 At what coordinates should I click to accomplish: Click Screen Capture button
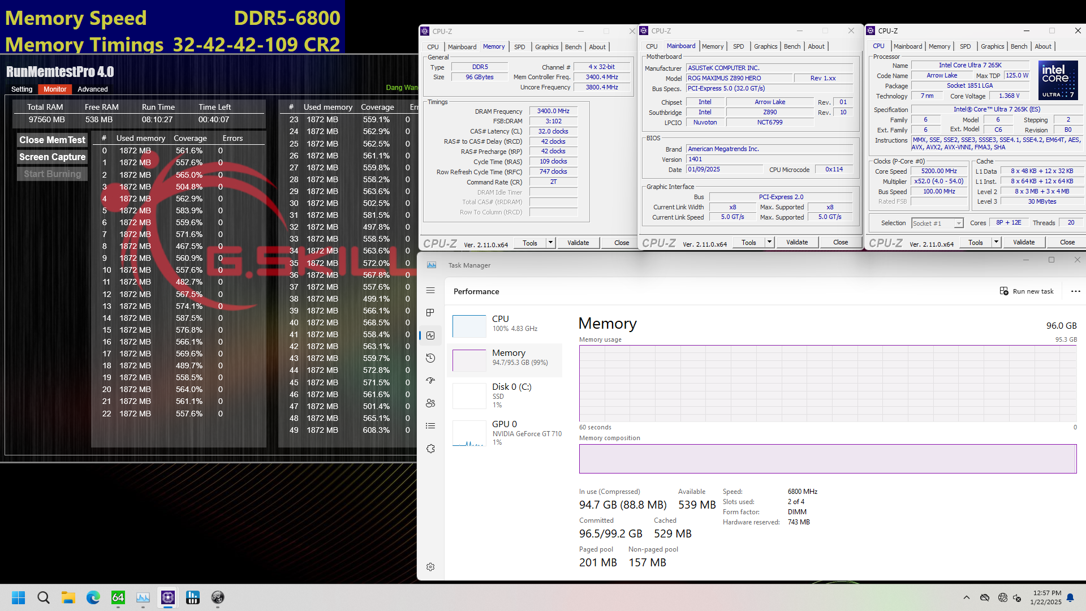click(53, 157)
